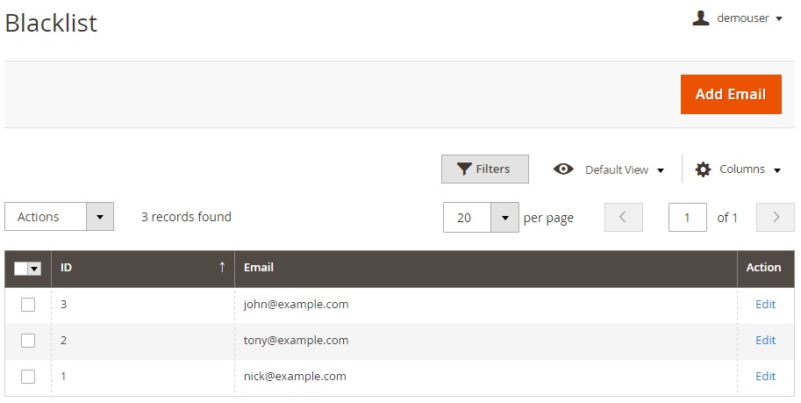
Task: Check the box for nick@example.com row
Action: click(28, 377)
